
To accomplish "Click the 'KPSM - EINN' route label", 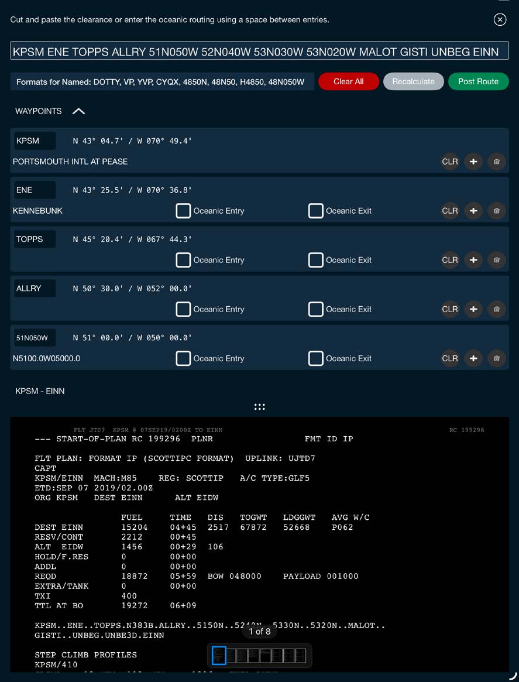I will click(40, 391).
